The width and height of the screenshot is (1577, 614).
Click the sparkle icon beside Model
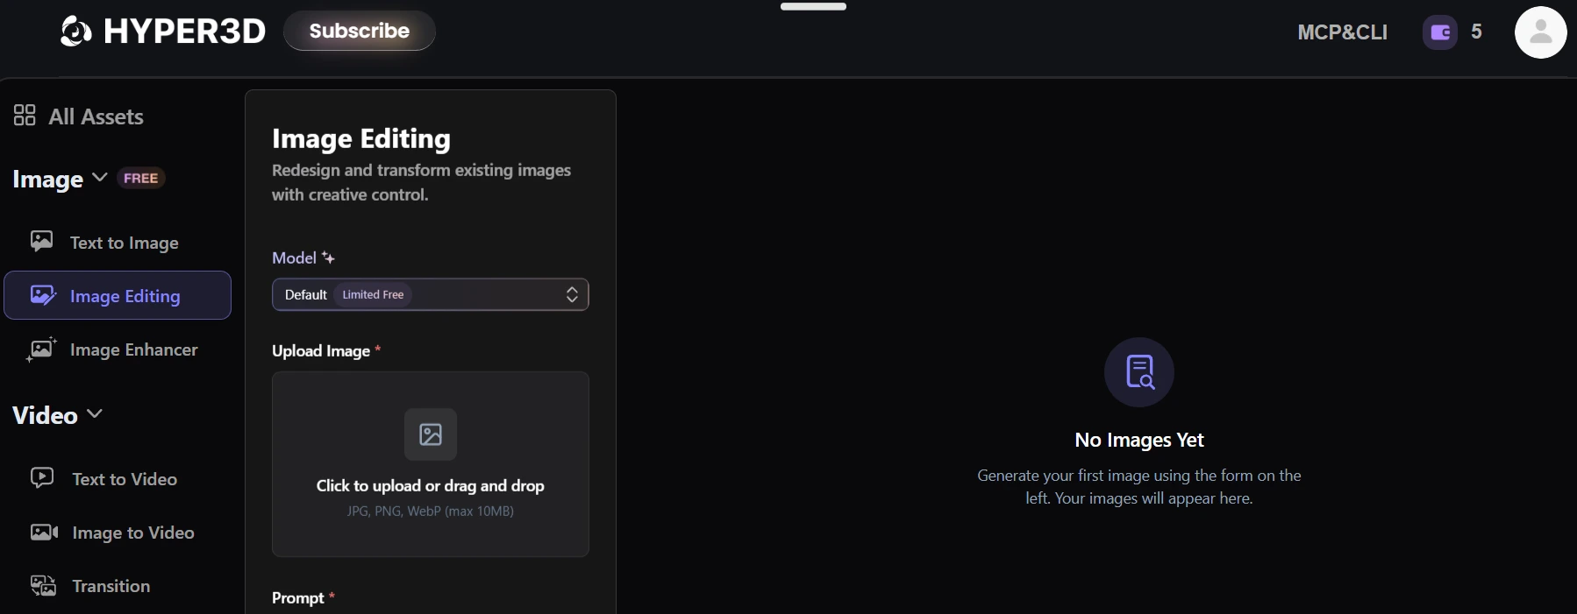328,258
